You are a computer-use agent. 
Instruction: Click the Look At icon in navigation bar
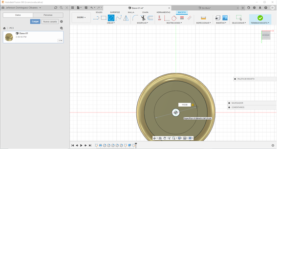[160, 138]
